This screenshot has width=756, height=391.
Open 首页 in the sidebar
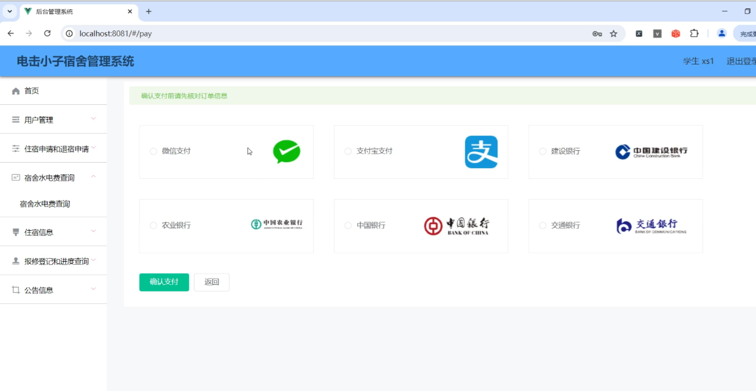(x=53, y=91)
